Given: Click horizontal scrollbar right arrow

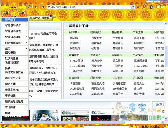Looking at the screenshot, I should click(162, 122).
